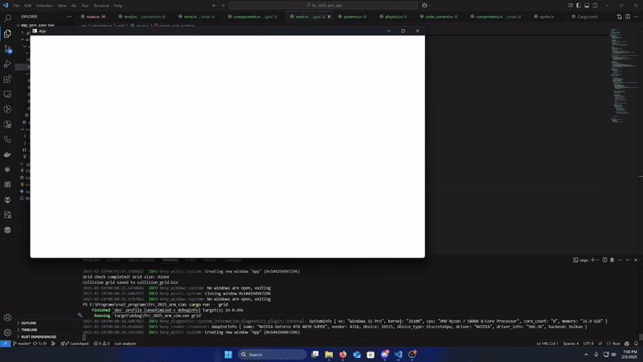Screen dimensions: 643x362
Task: Open the Docker whale icon view
Action: click(7, 154)
